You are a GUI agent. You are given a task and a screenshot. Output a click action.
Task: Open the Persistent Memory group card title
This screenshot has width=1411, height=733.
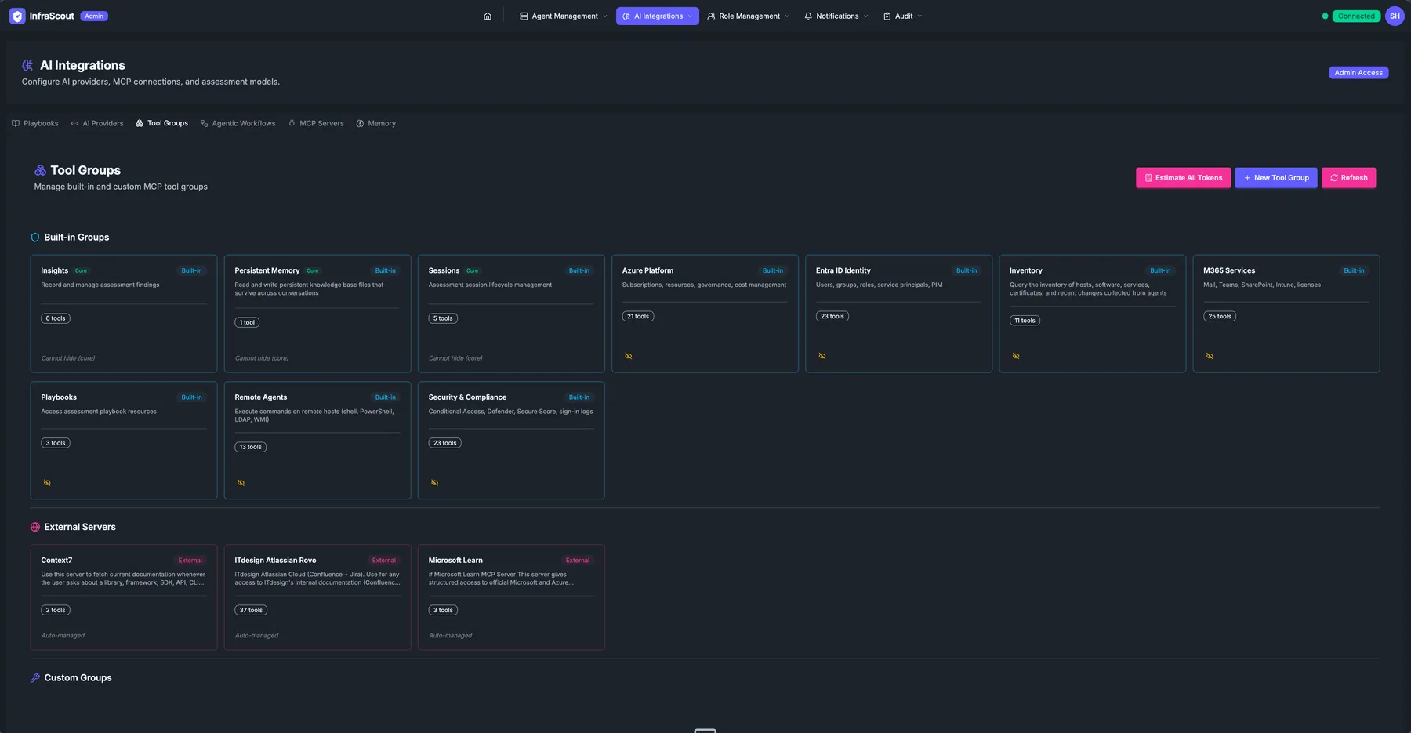click(267, 270)
